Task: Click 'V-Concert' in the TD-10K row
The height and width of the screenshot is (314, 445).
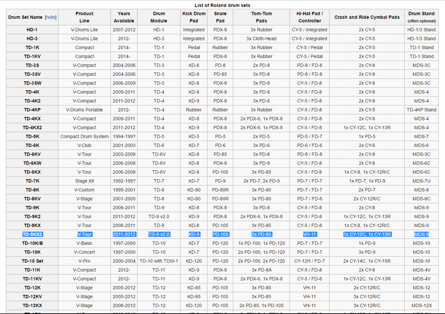Action: (x=84, y=252)
